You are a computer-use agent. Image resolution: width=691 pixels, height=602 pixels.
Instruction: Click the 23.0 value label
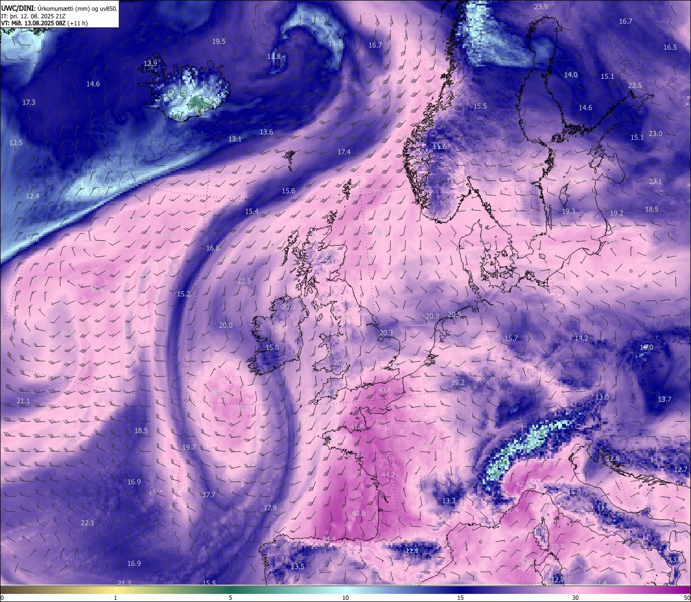pyautogui.click(x=655, y=134)
